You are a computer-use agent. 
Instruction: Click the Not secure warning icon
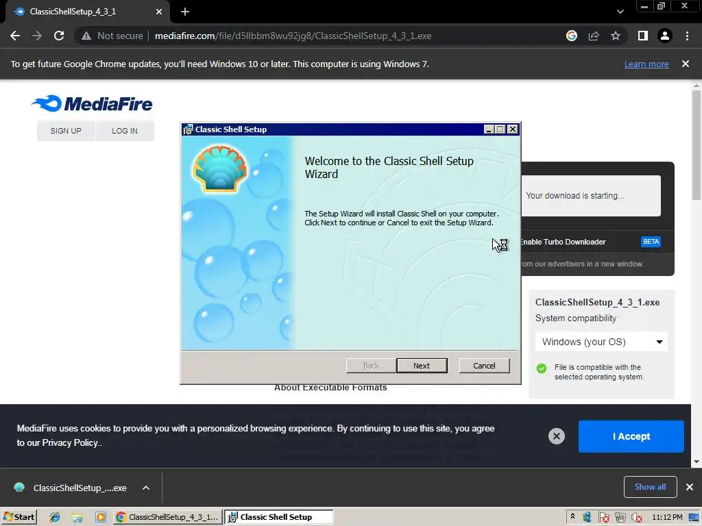click(x=86, y=36)
